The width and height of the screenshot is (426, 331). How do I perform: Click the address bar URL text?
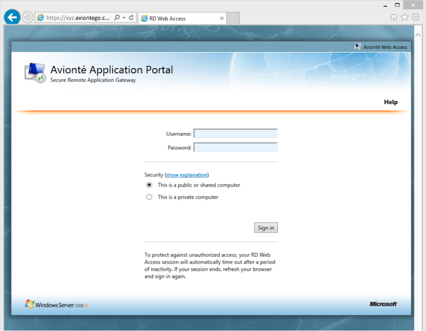(x=78, y=18)
